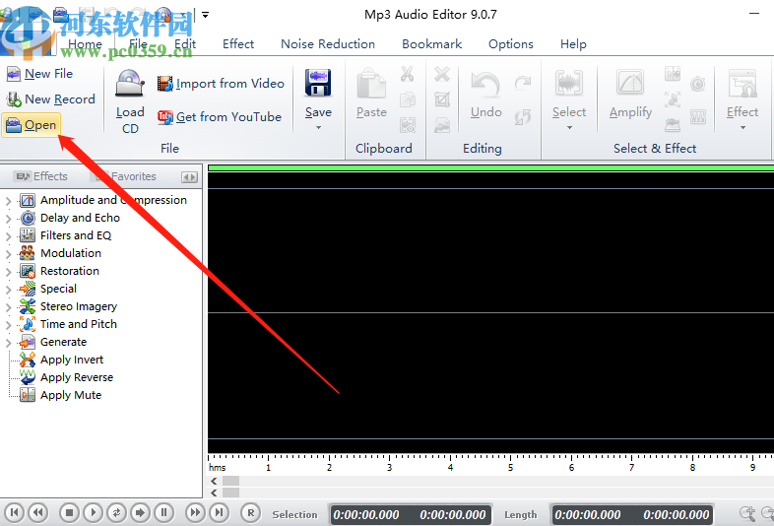Click the Undo arrow icon

485,84
